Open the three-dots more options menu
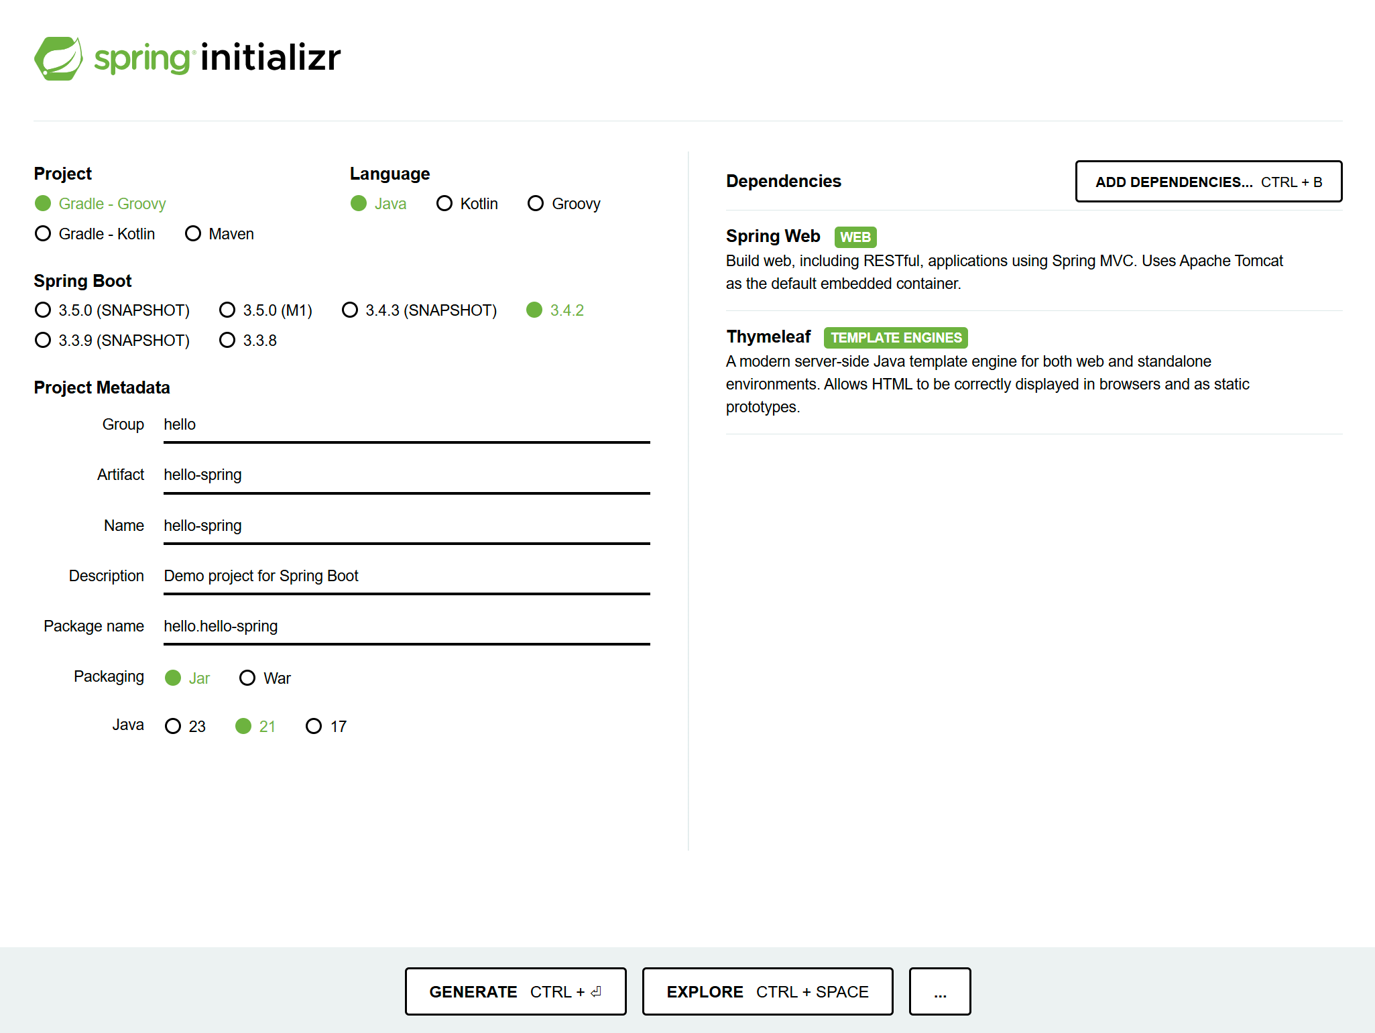 939,991
